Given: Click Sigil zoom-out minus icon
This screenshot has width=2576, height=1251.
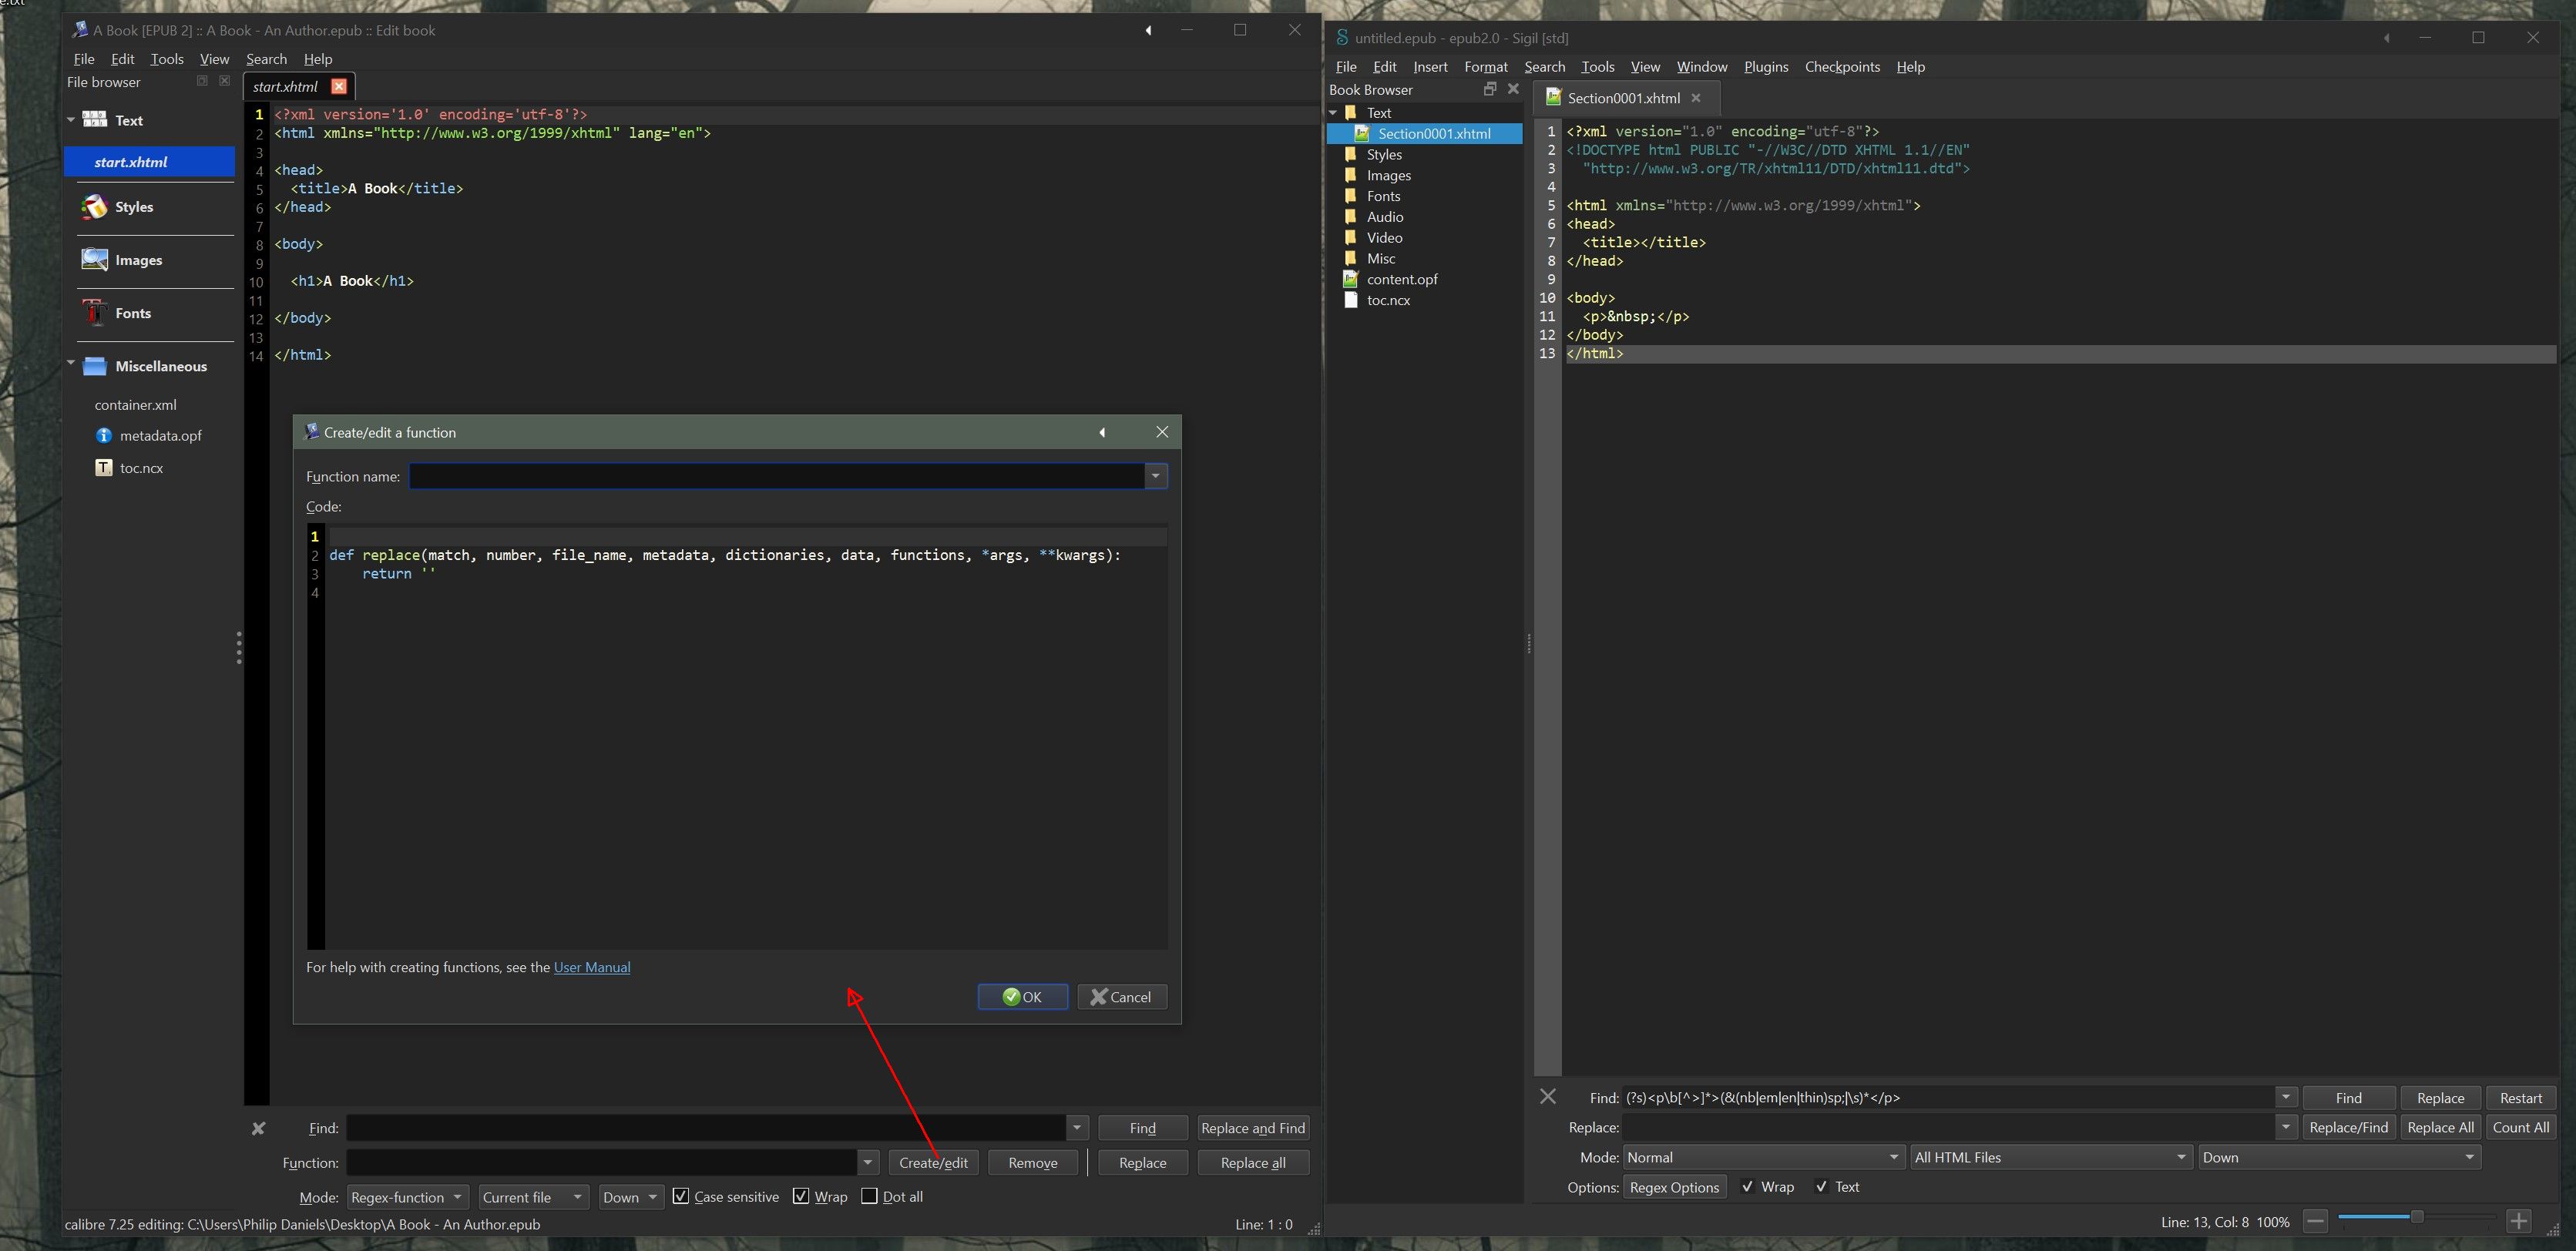Looking at the screenshot, I should 2315,1221.
